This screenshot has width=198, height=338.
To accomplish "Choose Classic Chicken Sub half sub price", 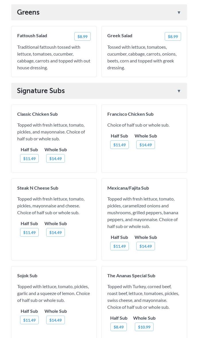I will point(29,158).
